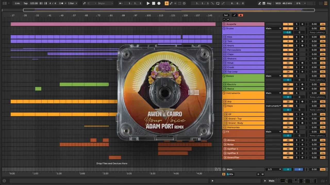Click the lock envelopes icon
The height and width of the screenshot is (185, 330).
[241, 15]
